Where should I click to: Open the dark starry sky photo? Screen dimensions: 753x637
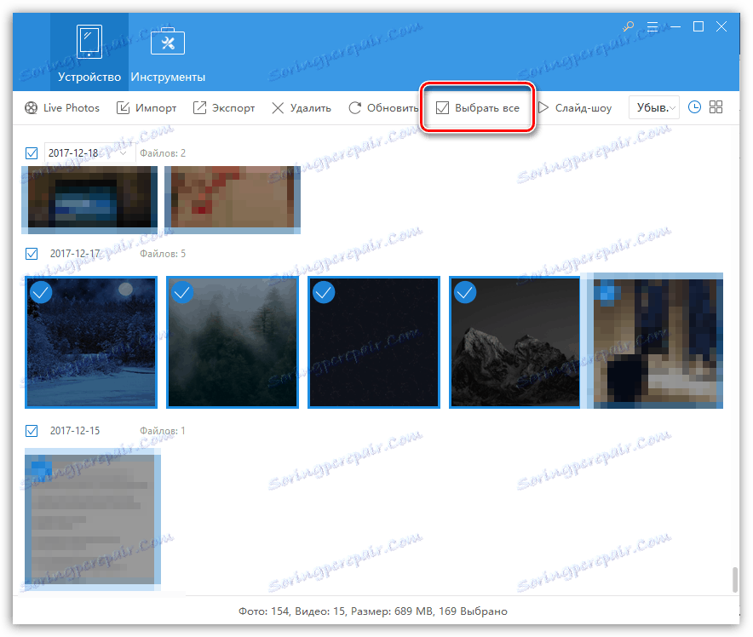(x=374, y=342)
